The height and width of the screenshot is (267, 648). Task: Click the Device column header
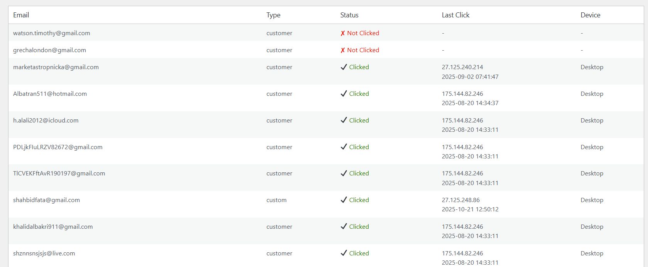click(590, 15)
